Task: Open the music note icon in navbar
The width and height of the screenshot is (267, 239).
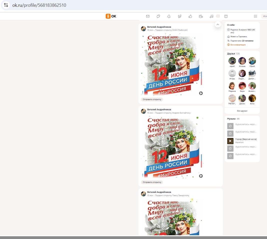Action: [x=211, y=16]
